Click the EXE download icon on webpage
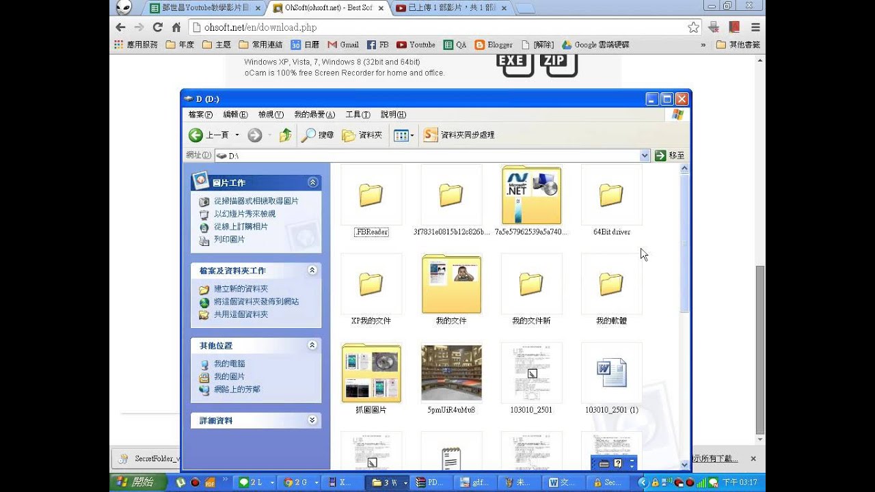This screenshot has width=875, height=492. point(515,64)
